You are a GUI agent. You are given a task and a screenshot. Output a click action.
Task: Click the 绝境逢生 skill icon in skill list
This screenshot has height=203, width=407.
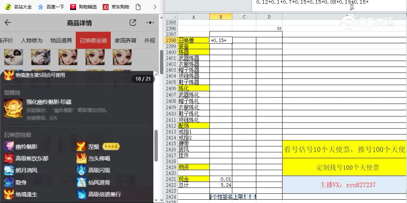(9, 194)
